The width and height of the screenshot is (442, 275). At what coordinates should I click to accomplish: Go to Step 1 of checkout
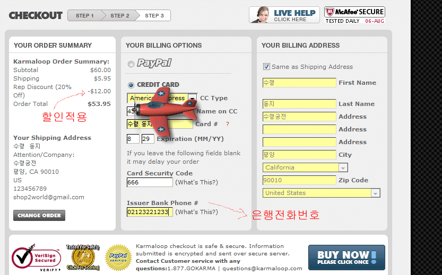click(x=84, y=15)
